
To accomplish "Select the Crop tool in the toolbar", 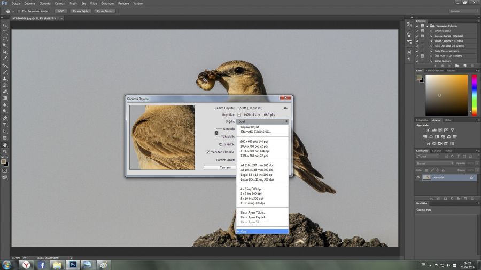I will [x=5, y=52].
